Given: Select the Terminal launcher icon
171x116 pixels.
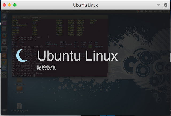Looking at the screenshot, I should pyautogui.click(x=4, y=49).
